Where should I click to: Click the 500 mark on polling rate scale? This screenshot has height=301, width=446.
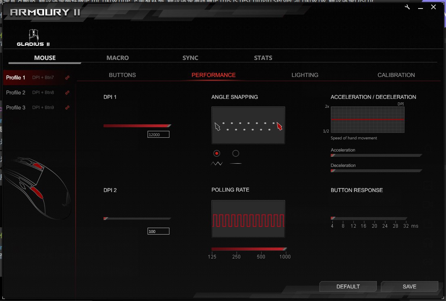261,256
